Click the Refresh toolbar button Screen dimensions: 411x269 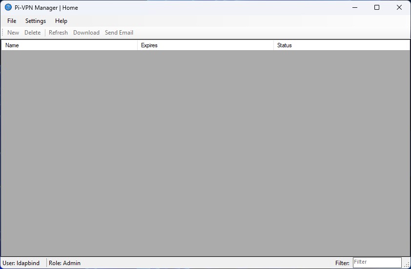click(x=58, y=33)
